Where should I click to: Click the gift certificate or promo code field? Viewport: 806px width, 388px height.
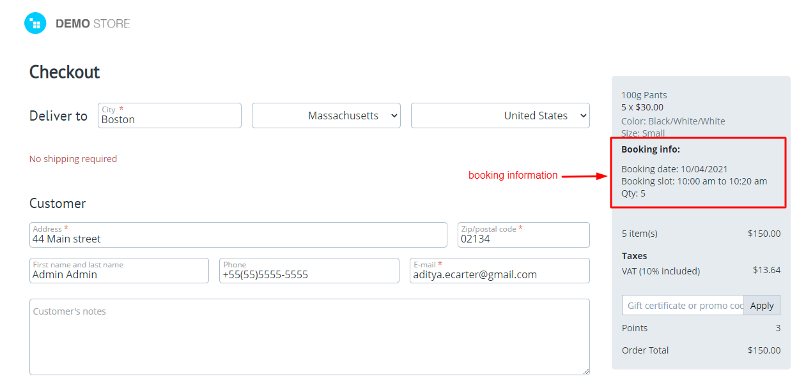[x=683, y=305]
